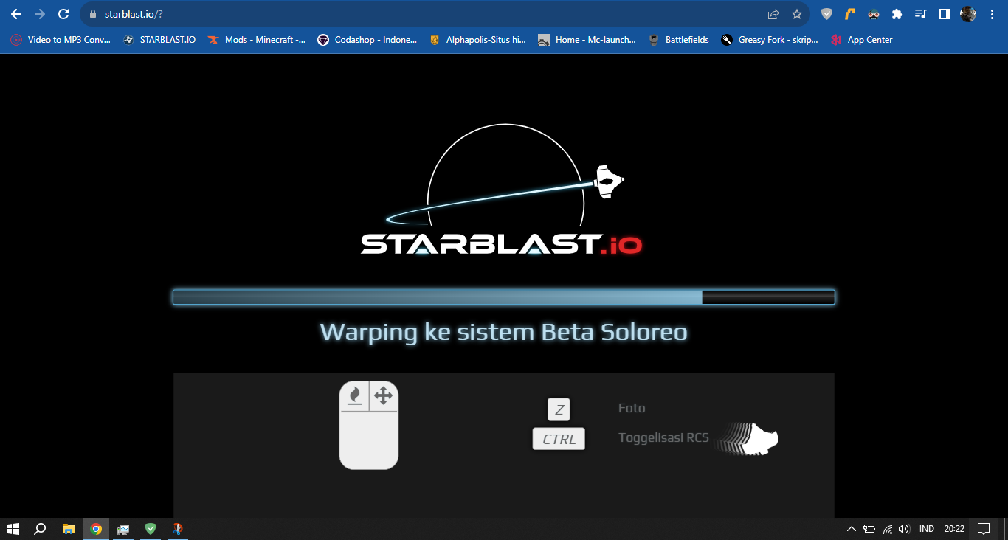Screen dimensions: 1008x540
Task: Open the detective-themed browser extension
Action: (x=874, y=13)
